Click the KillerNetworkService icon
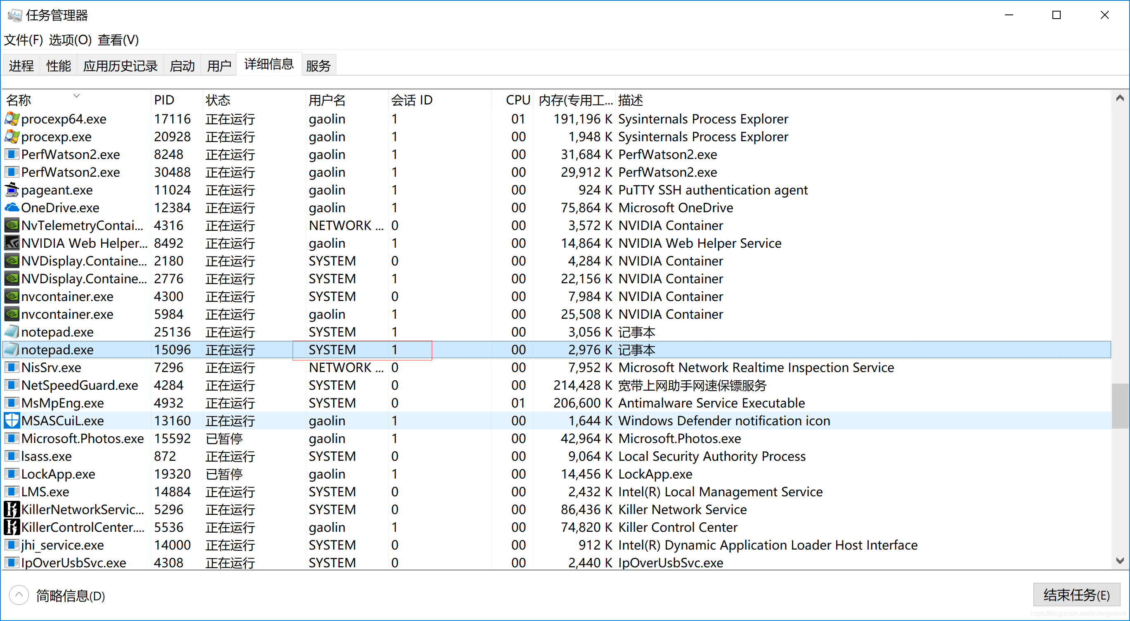This screenshot has width=1130, height=621. [12, 510]
